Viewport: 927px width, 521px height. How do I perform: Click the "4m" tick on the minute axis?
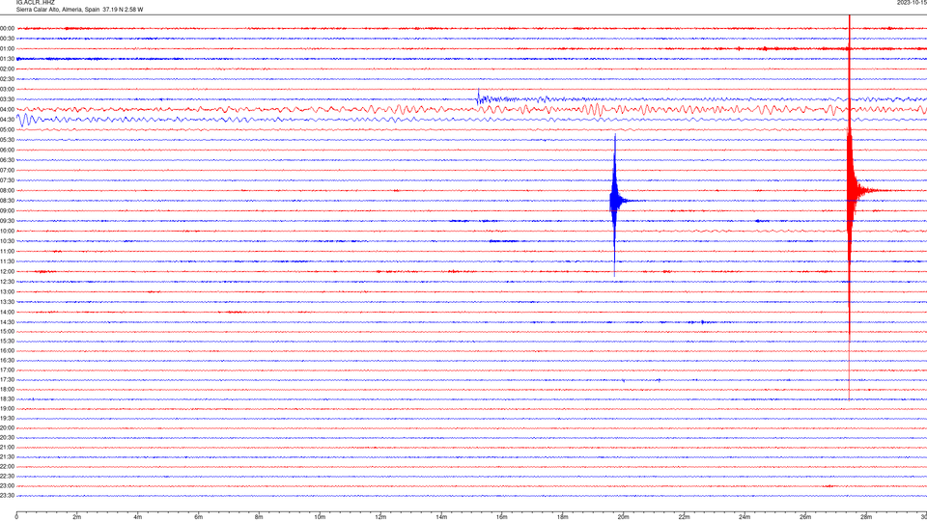coord(138,517)
